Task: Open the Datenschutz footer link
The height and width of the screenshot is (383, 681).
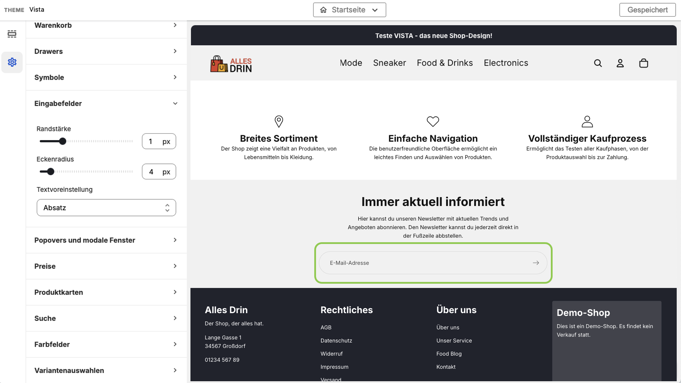Action: click(336, 340)
